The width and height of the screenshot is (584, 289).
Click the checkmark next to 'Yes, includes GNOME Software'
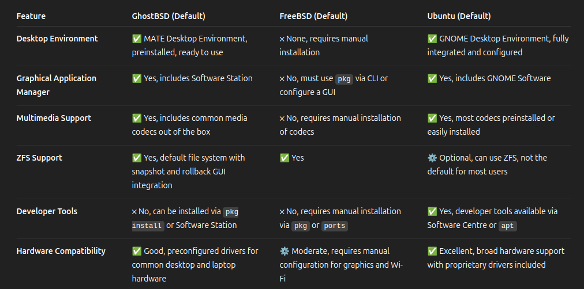(432, 78)
